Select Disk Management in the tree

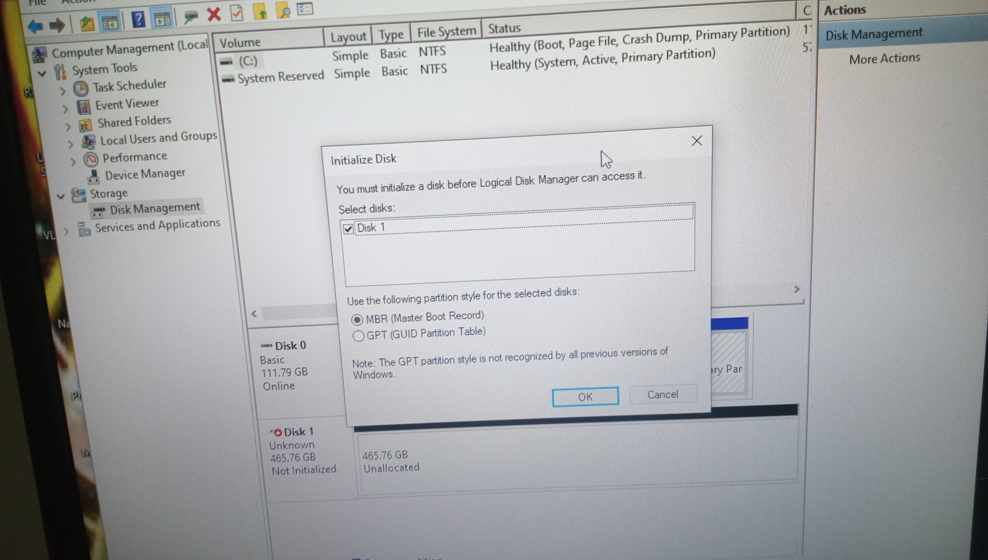154,208
